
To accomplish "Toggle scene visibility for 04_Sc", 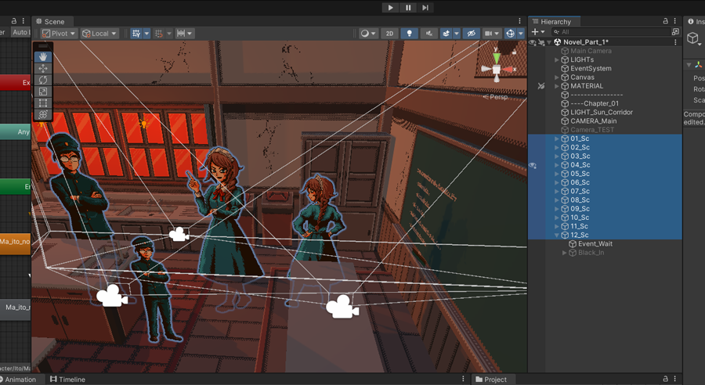I will 533,165.
